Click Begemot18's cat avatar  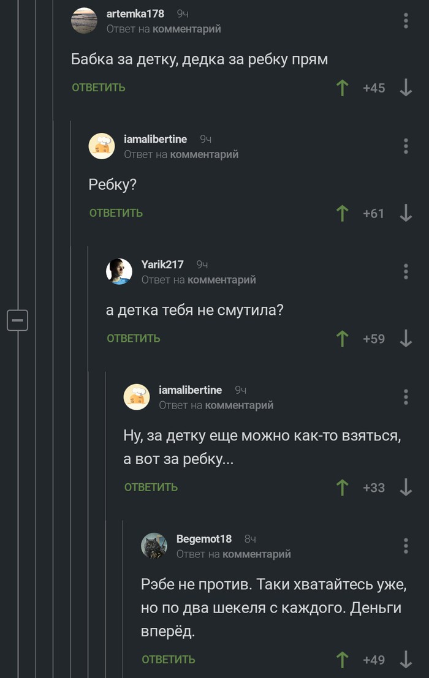click(x=154, y=545)
